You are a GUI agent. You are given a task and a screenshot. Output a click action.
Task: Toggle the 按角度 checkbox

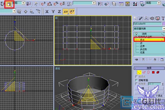pyautogui.click(x=136, y=84)
